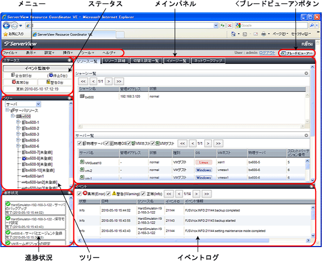322x261 pixels.
Task: Click the vm-2 server icon
Action: click(82, 169)
